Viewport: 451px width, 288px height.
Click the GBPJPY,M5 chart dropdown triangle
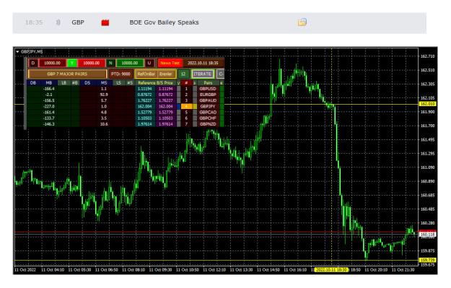[17, 52]
